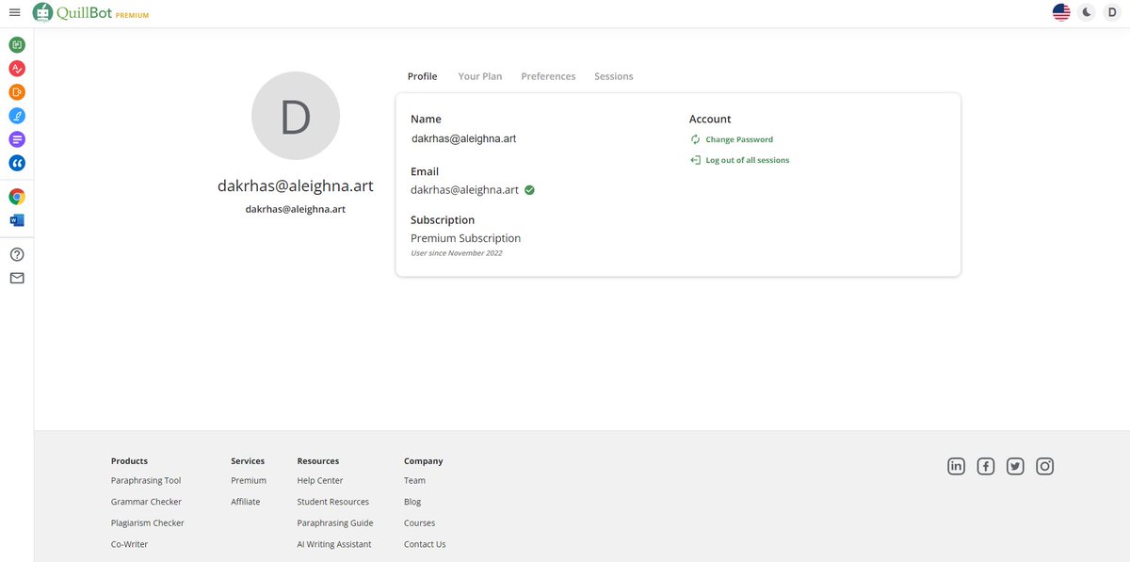The width and height of the screenshot is (1130, 562).
Task: Open the Chrome extension icon
Action: pyautogui.click(x=17, y=197)
